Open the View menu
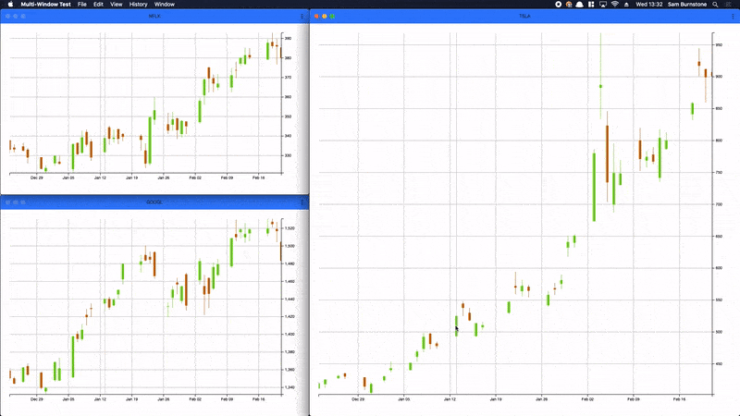The image size is (740, 416). pos(116,5)
